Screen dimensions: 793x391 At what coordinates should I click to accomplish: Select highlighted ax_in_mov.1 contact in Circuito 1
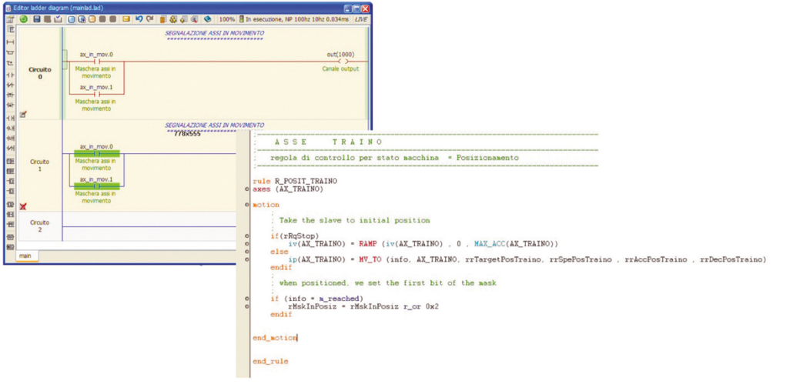click(x=96, y=185)
